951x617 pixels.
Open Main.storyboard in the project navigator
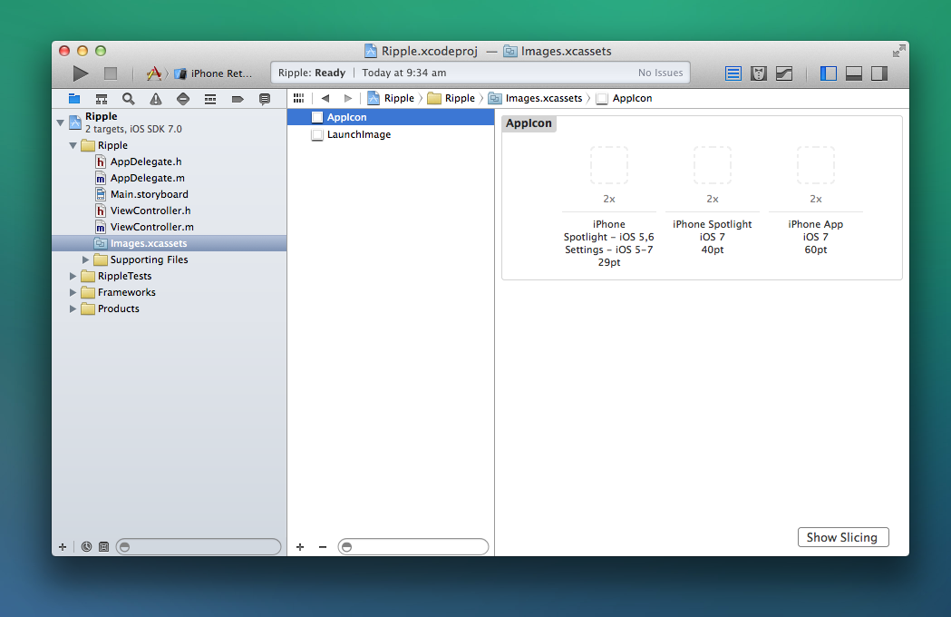[x=149, y=194]
